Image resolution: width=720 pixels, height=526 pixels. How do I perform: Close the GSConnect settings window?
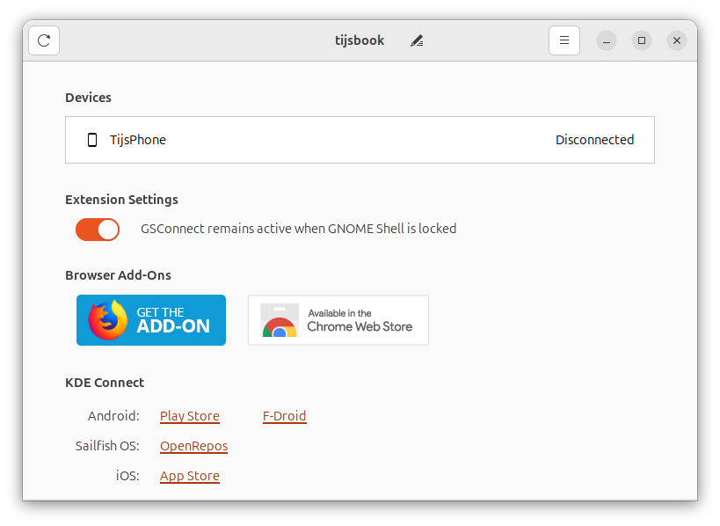click(x=676, y=40)
